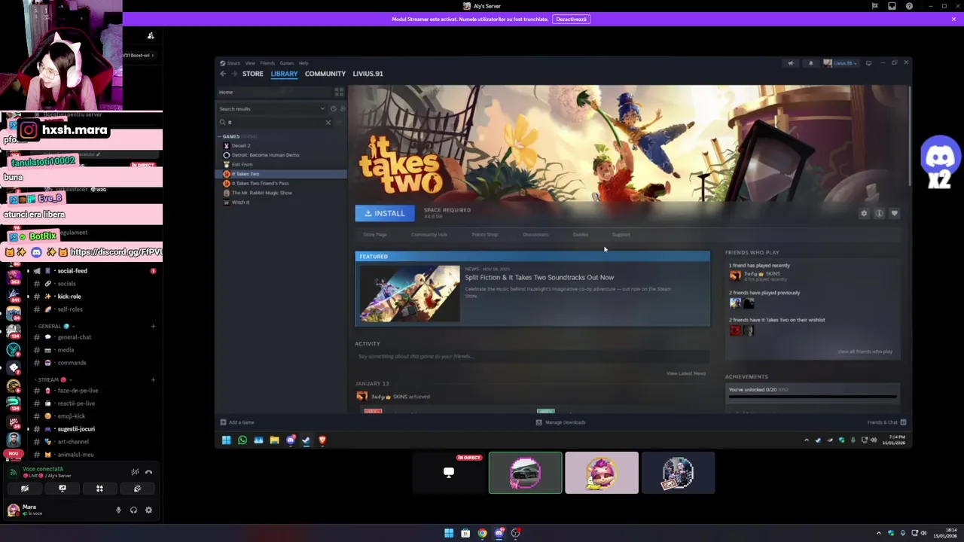Select It Takes Two Friend's Pass
The height and width of the screenshot is (542, 964).
(260, 183)
